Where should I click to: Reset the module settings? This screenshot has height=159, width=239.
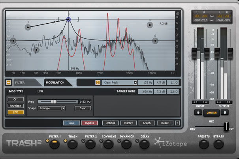(165, 123)
